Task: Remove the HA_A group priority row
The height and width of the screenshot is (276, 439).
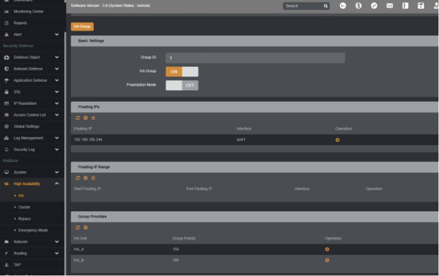Action: (327, 249)
